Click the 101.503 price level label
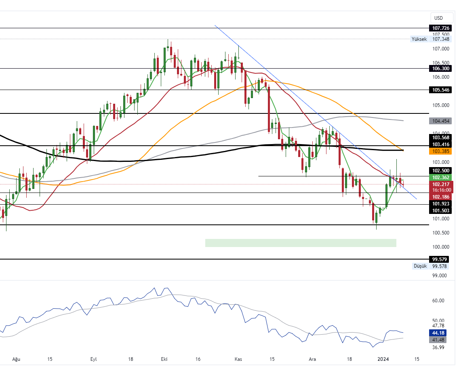Image resolution: width=459 pixels, height=379 pixels. click(x=440, y=211)
